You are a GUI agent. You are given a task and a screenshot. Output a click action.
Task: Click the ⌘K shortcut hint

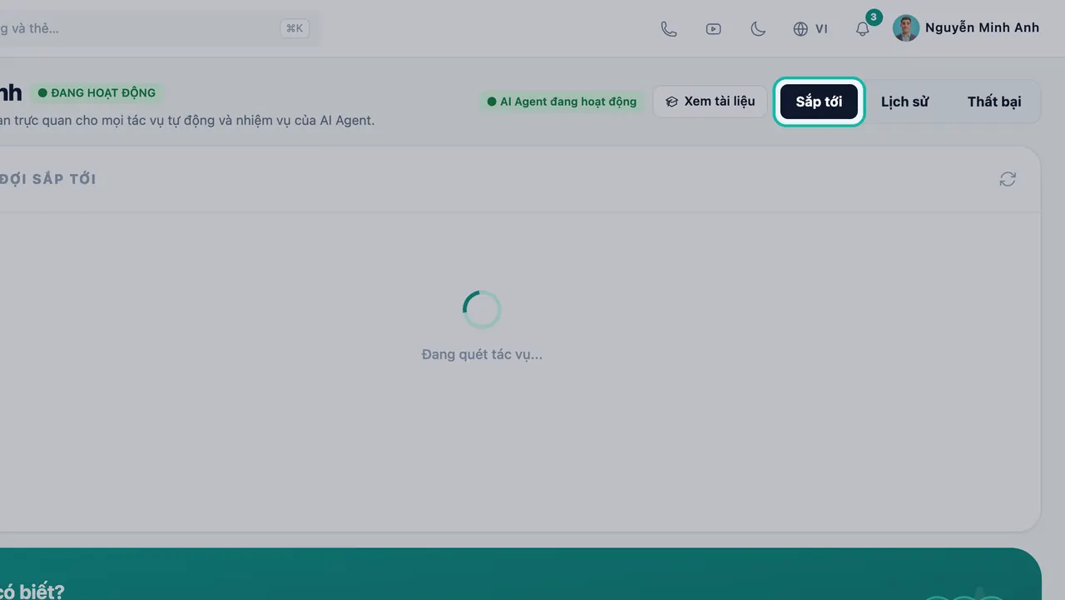click(295, 28)
